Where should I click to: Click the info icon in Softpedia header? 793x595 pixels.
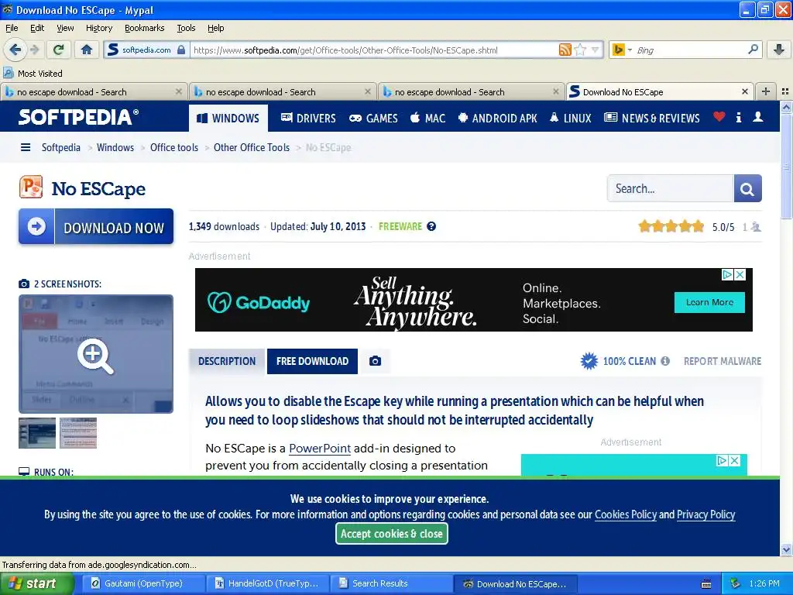(739, 118)
